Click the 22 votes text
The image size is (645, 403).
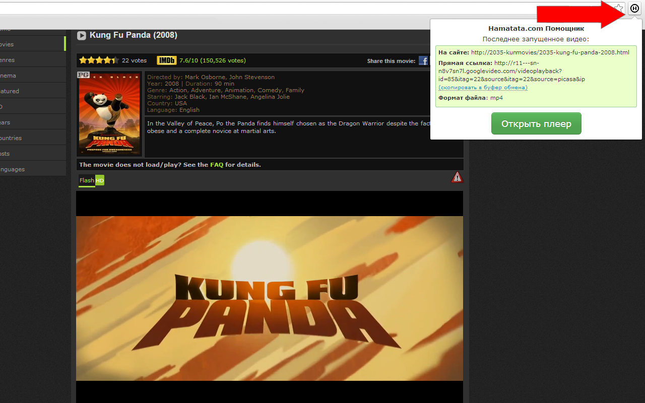134,60
